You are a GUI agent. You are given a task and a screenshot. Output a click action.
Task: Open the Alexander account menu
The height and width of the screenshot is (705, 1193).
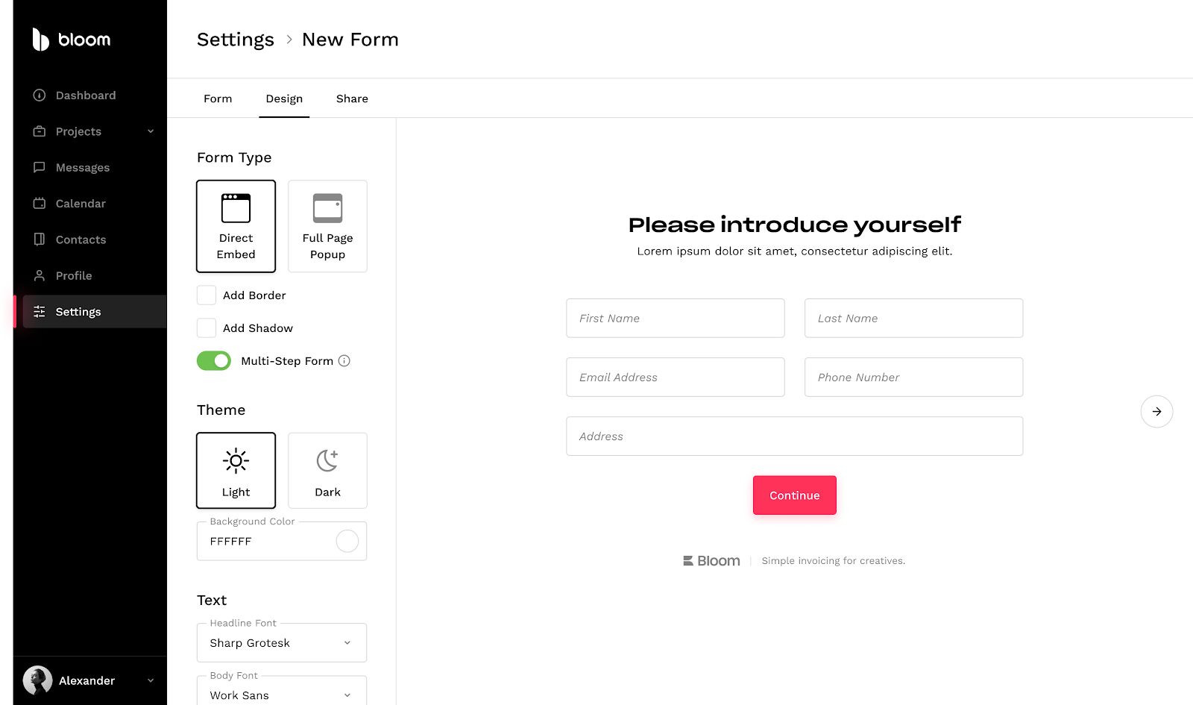point(89,680)
